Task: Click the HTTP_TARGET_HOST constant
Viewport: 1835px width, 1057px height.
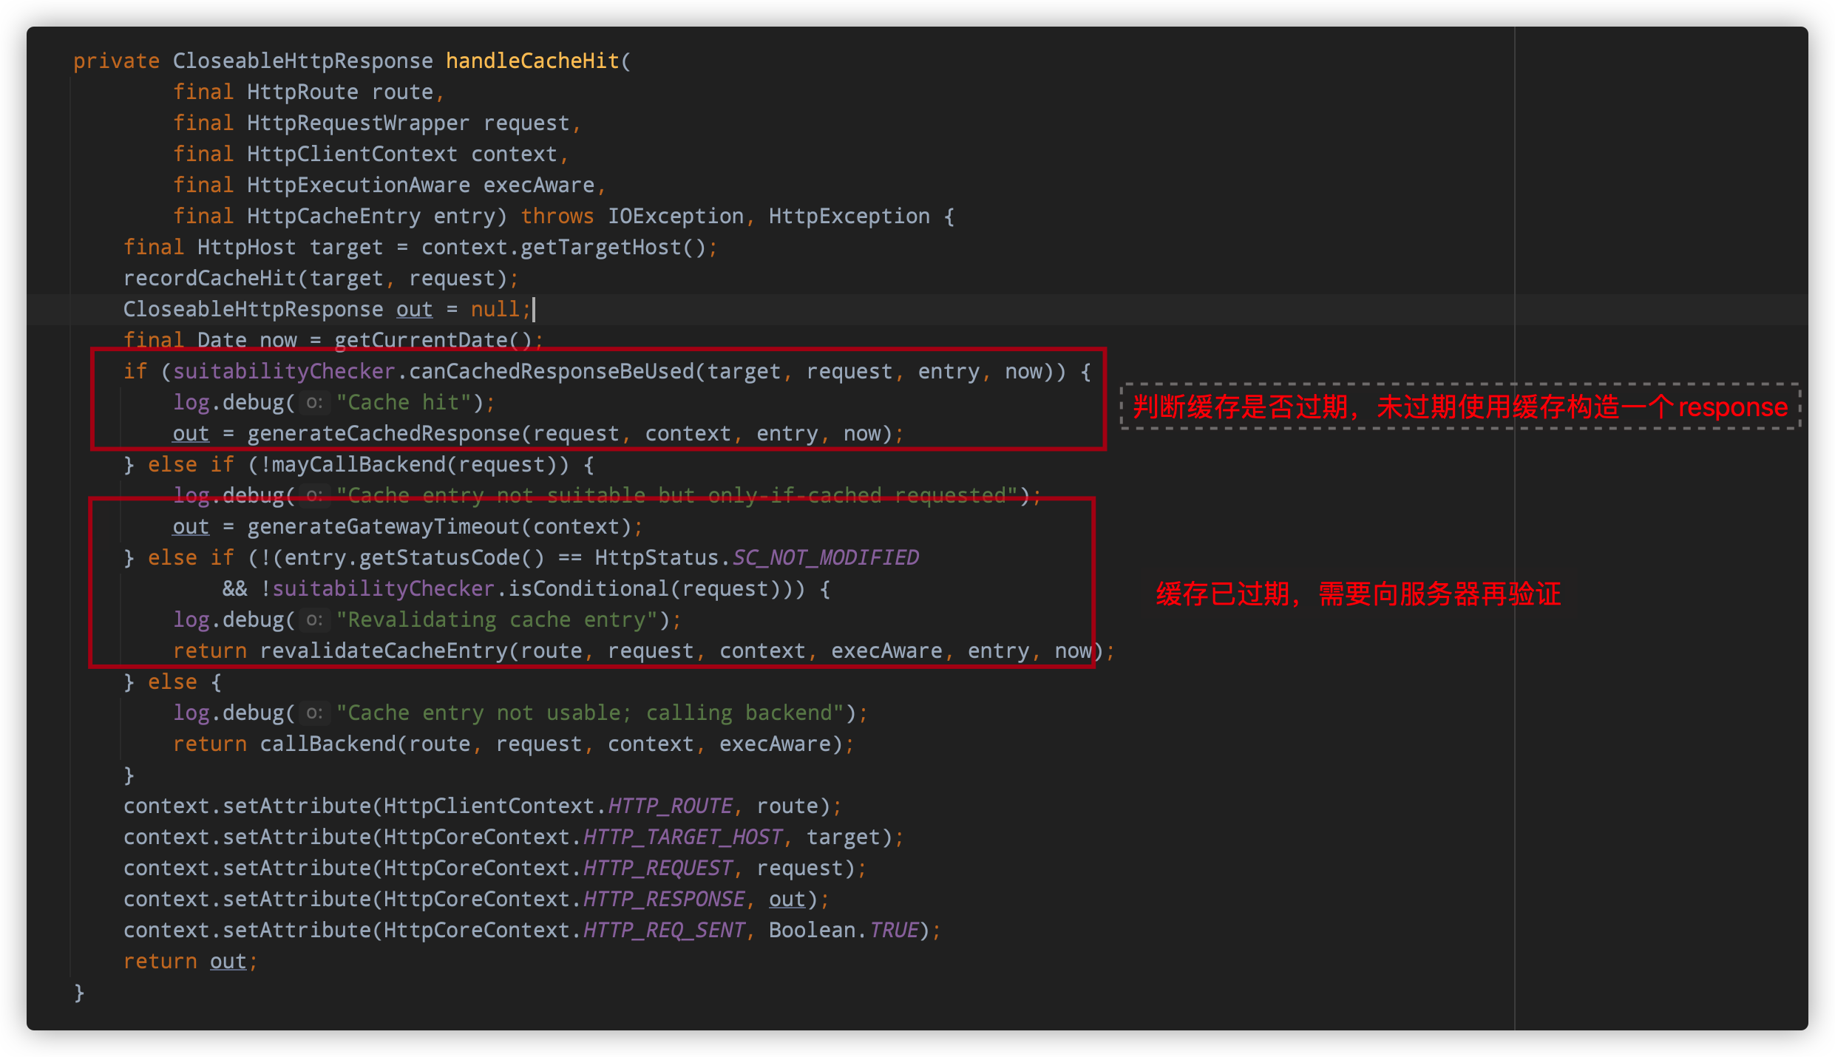Action: point(682,837)
